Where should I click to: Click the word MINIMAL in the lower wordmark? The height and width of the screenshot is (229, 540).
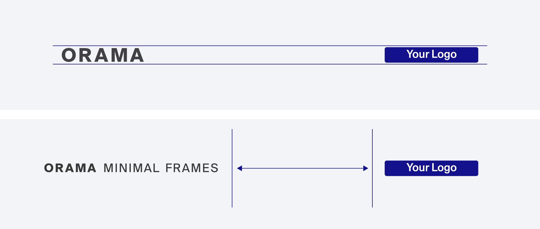tap(131, 168)
